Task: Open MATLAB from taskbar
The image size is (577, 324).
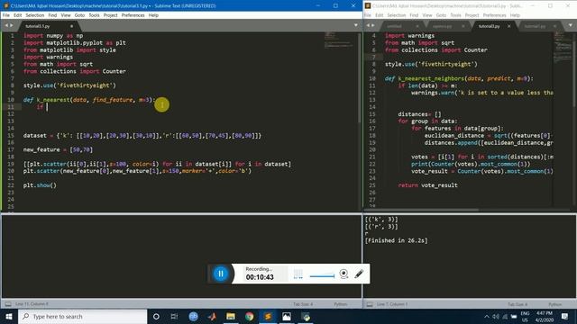Action: tap(212, 316)
